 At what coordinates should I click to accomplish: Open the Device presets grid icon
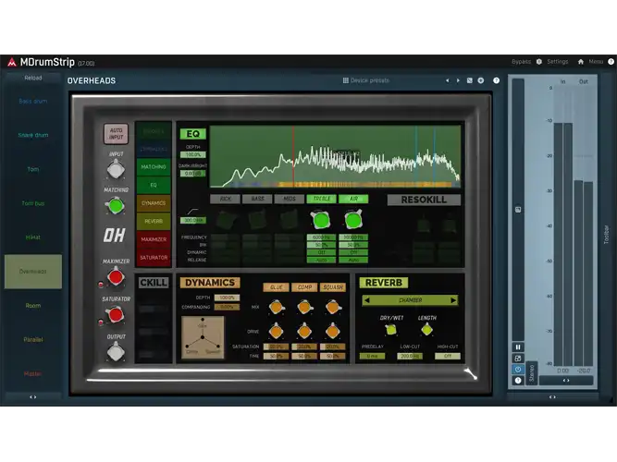tap(345, 80)
